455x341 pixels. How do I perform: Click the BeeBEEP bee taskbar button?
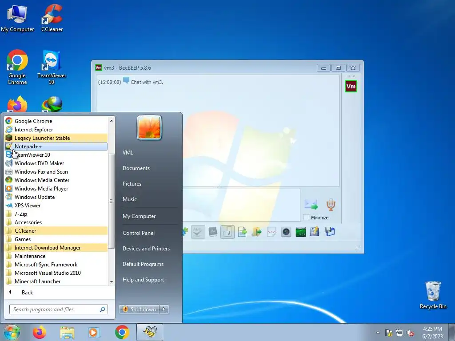[150, 332]
